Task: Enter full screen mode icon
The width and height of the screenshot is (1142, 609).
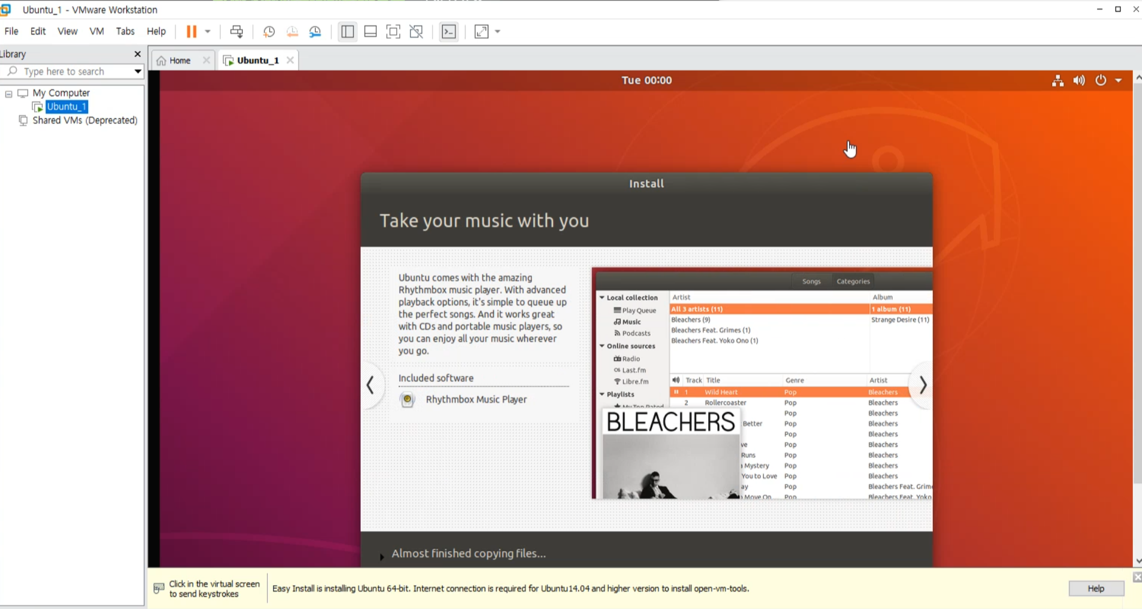Action: [x=393, y=32]
